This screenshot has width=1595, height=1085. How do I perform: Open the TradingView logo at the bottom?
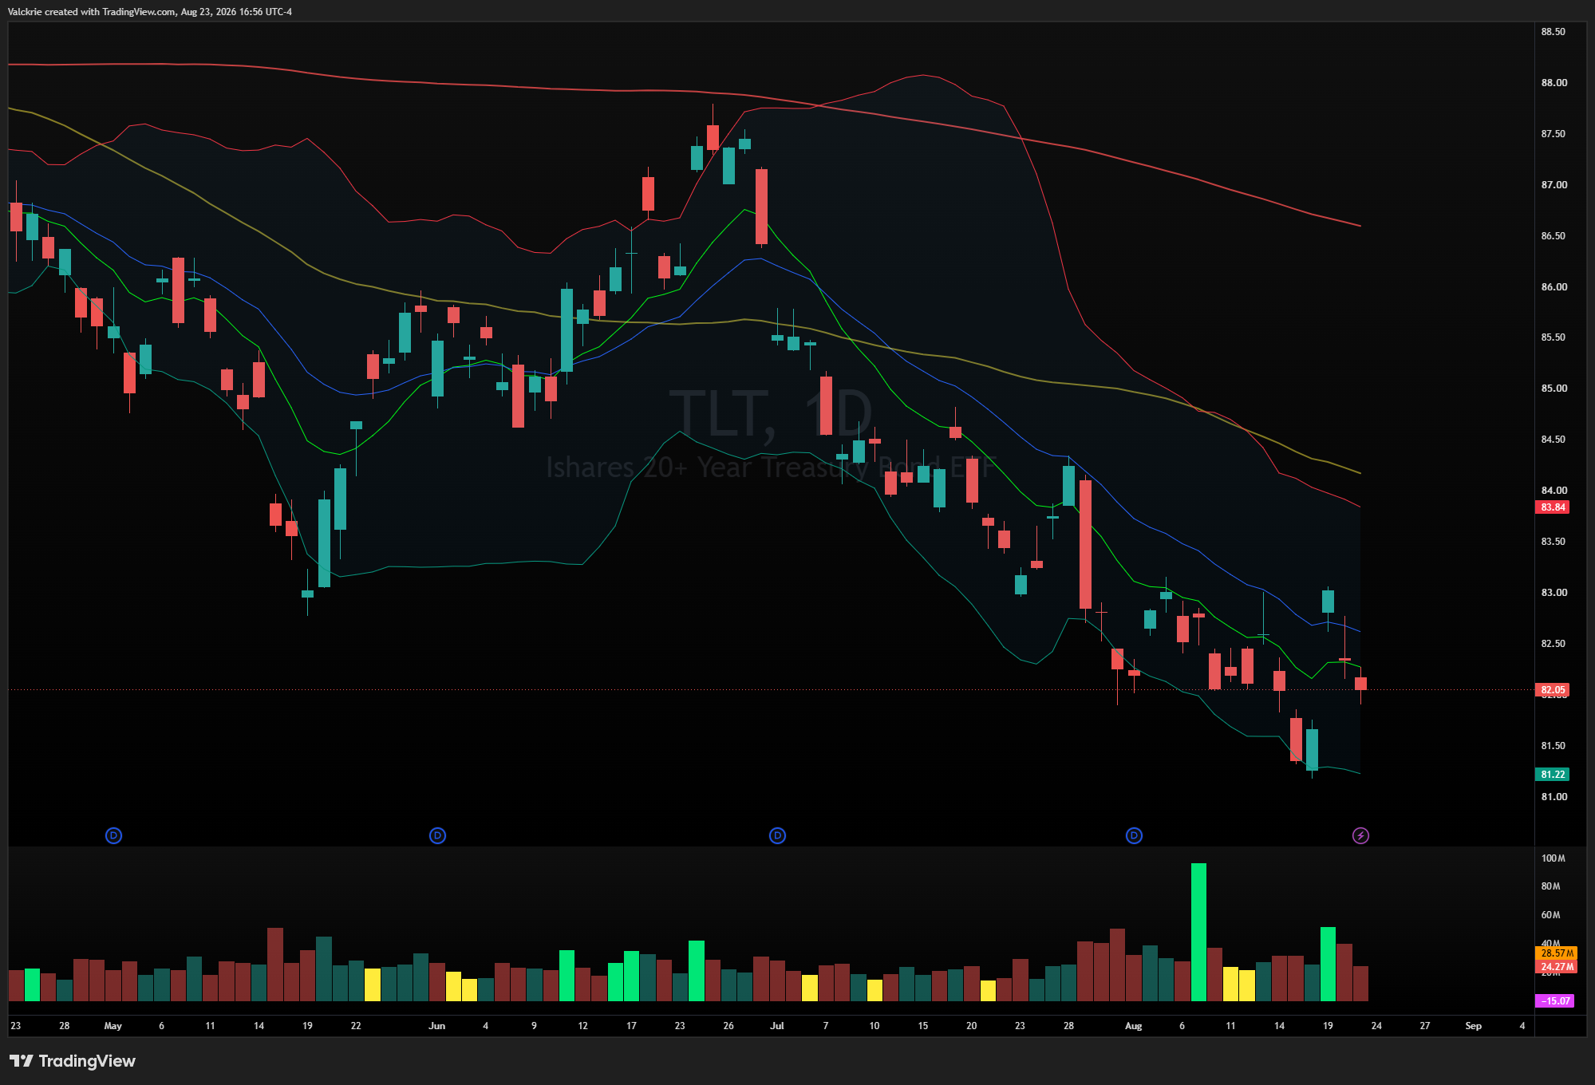pos(73,1061)
